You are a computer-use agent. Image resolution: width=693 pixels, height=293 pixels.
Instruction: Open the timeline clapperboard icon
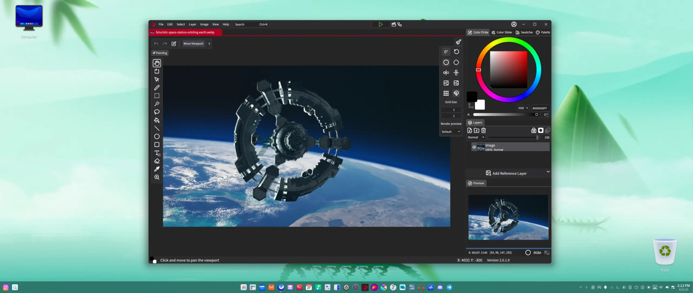[394, 24]
